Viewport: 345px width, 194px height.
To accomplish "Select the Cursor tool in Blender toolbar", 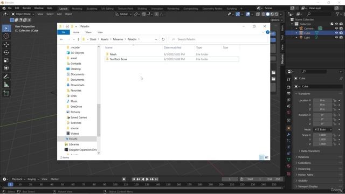I will pos(6,36).
